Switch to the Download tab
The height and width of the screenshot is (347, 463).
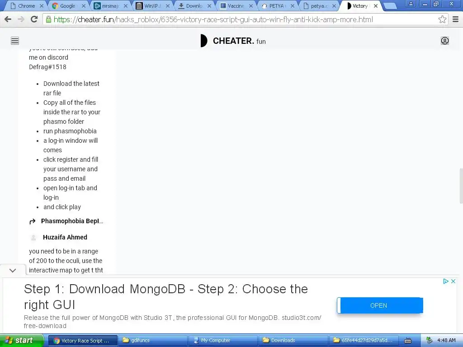194,6
